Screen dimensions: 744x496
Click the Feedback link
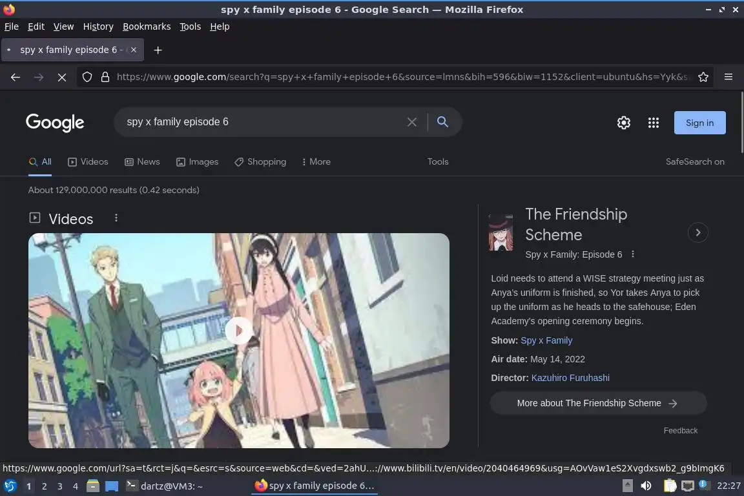click(681, 431)
